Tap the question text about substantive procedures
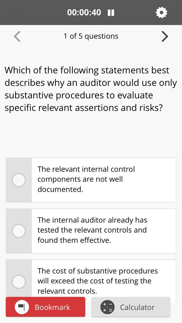The image size is (182, 323). coord(91,89)
